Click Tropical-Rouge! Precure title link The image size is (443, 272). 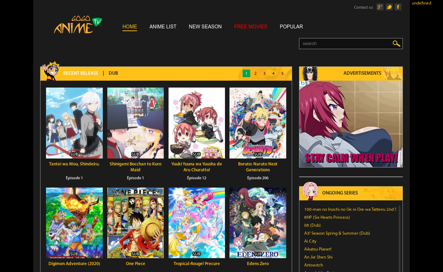tap(197, 264)
